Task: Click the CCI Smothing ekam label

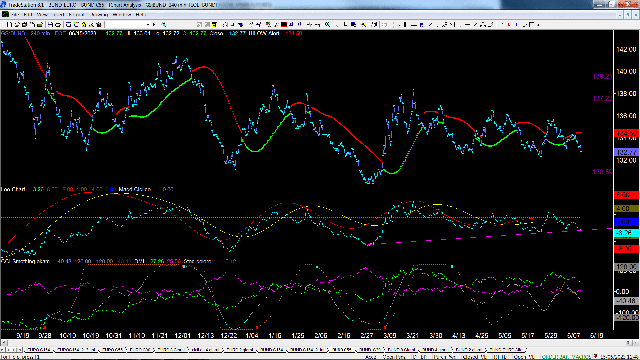Action: (x=25, y=261)
